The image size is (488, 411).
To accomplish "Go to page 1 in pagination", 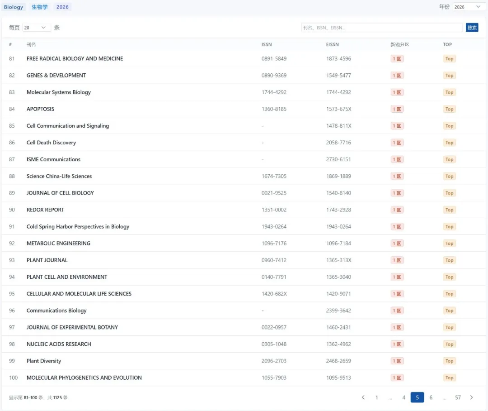I will click(376, 397).
